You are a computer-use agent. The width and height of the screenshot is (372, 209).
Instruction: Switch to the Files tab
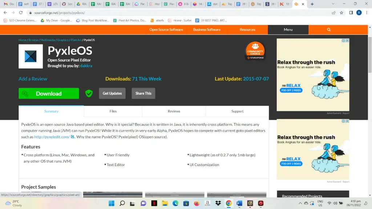pos(113,111)
